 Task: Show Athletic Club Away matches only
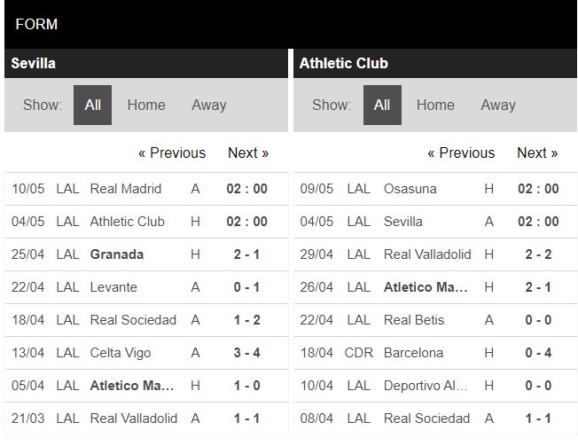[x=497, y=105]
